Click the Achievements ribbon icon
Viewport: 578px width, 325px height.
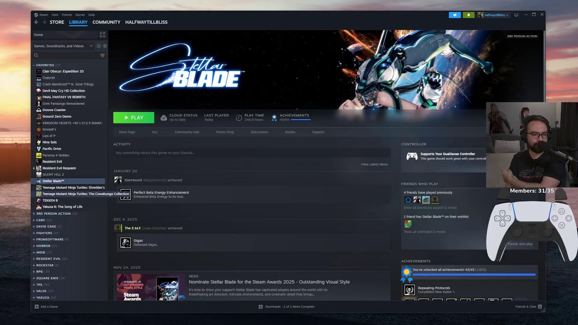click(274, 118)
